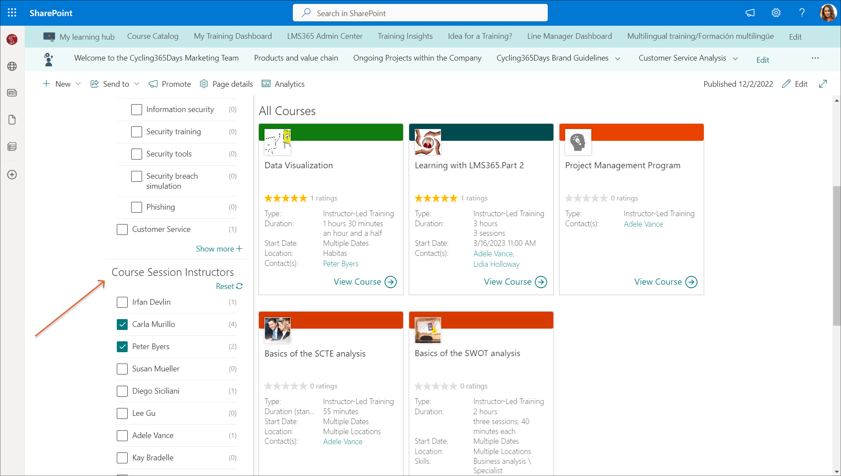Open Training Insights

coord(405,36)
